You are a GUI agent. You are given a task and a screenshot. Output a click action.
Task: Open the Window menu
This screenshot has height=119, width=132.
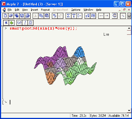pyautogui.click(x=88, y=10)
